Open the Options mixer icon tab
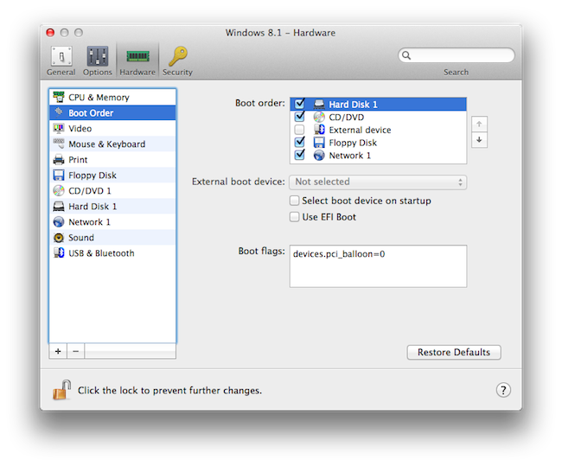This screenshot has width=562, height=466. click(x=98, y=56)
